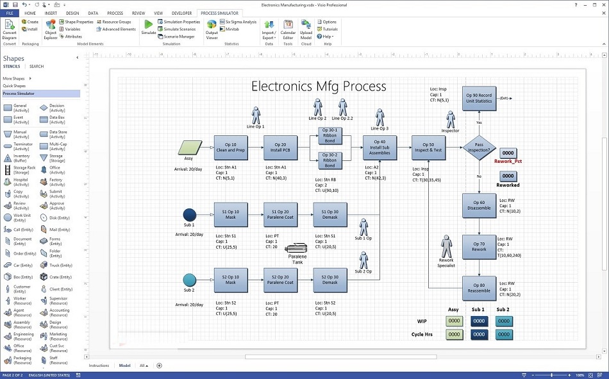609x379 pixels.
Task: Select the Process Simulator stencil
Action: 41,94
